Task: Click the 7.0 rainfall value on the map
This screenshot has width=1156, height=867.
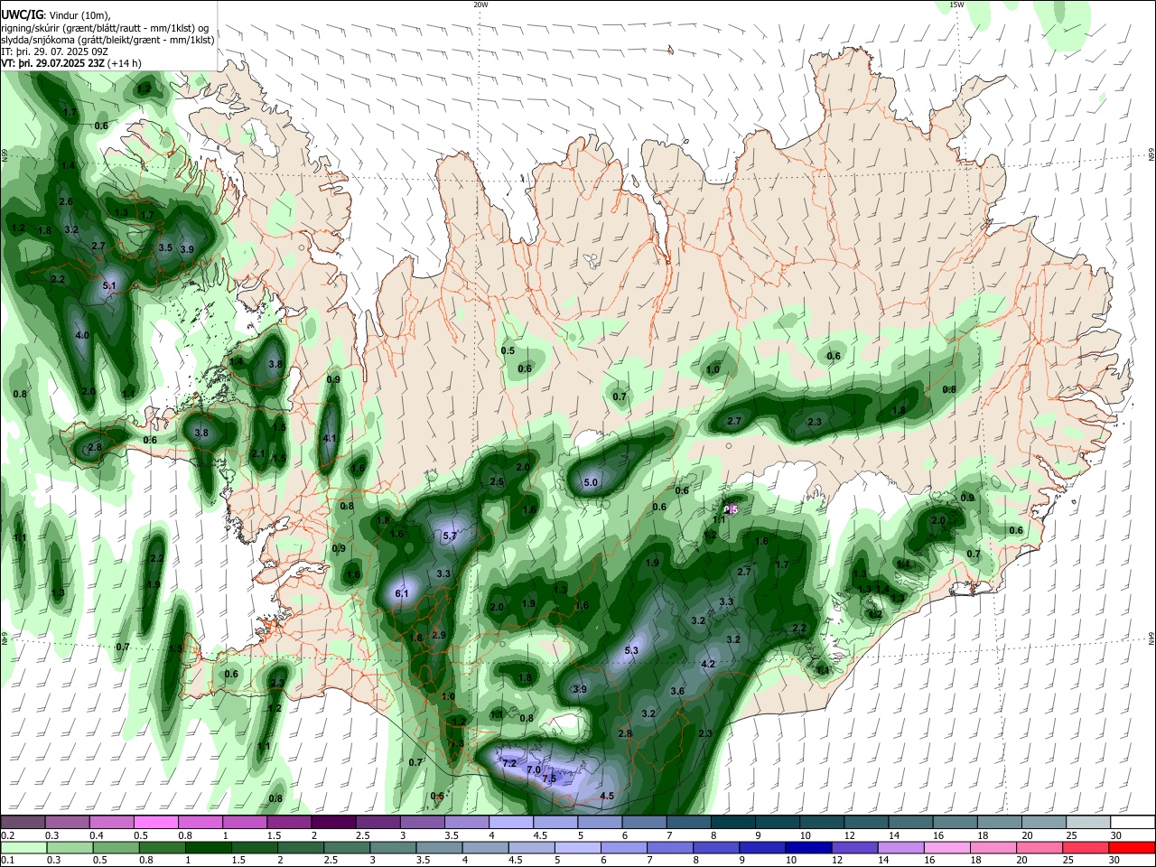Action: pos(534,770)
